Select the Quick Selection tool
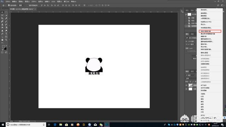Image resolution: width=226 pixels, height=127 pixels. [6, 15]
